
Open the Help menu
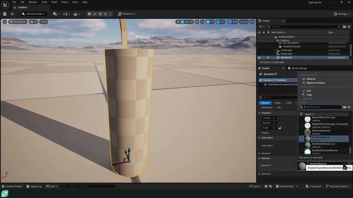(x=84, y=2)
